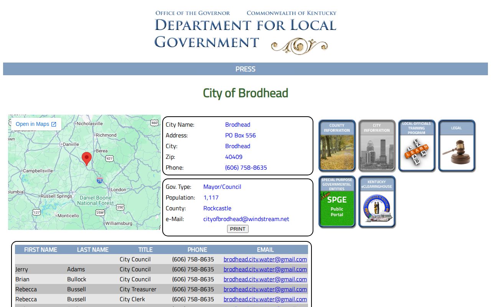Image resolution: width=491 pixels, height=307 pixels.
Task: Click Daniel Boone National Forest map label
Action: tap(96, 200)
